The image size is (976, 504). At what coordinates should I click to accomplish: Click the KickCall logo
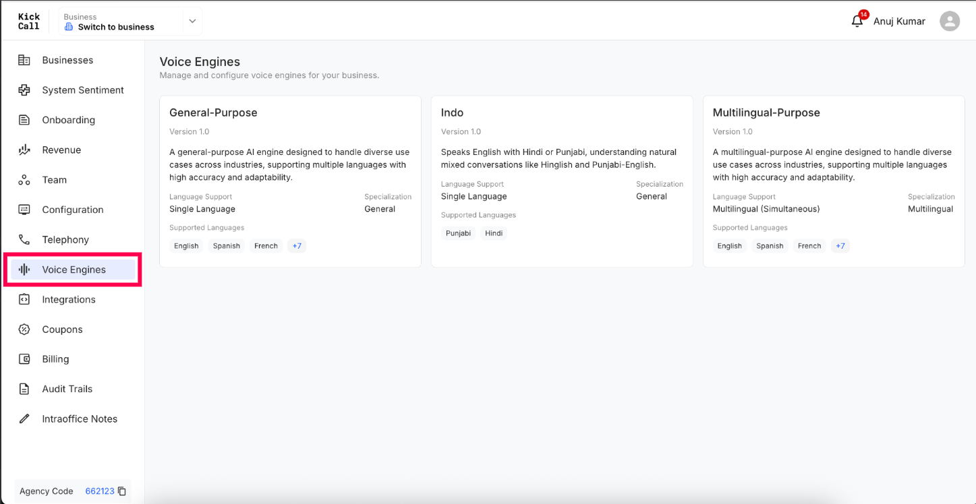(29, 22)
